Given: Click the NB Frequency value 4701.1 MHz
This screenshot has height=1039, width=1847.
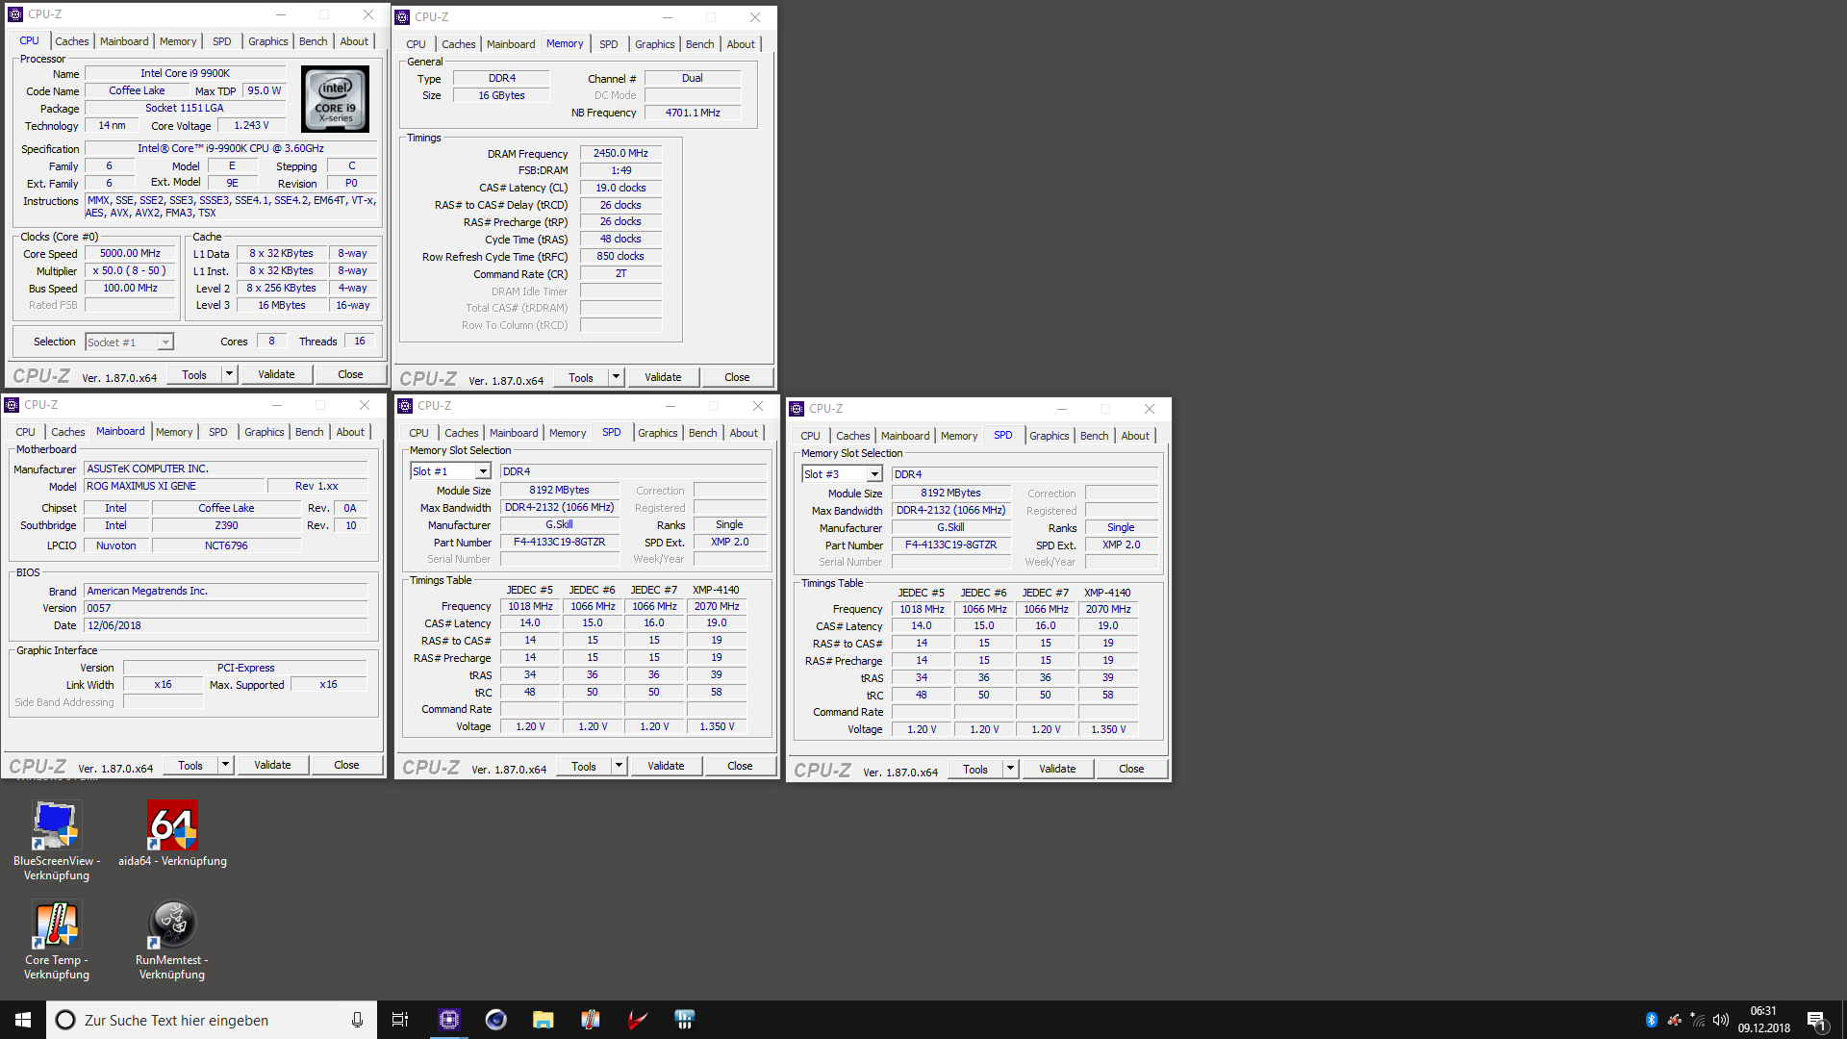Looking at the screenshot, I should click(693, 113).
